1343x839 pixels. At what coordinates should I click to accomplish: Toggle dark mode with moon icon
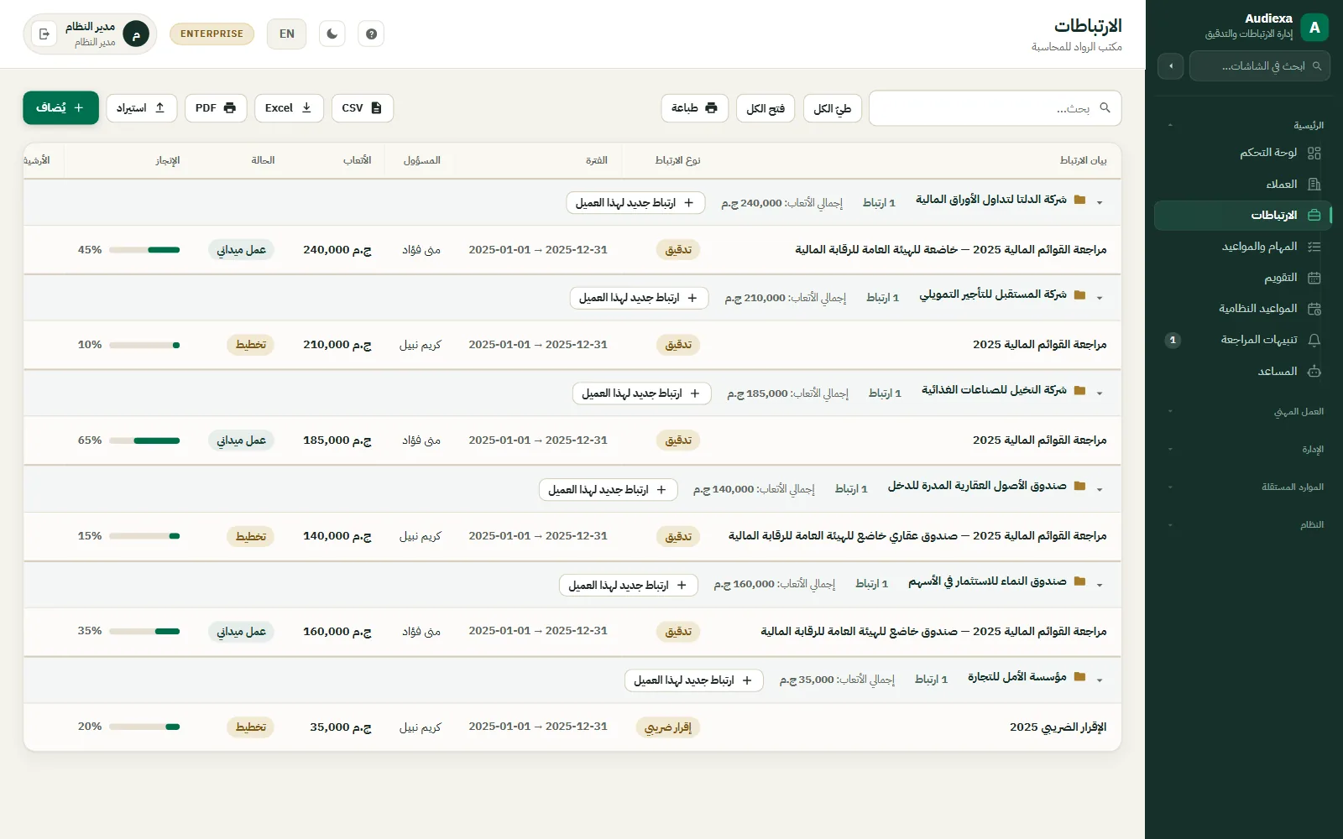point(332,34)
